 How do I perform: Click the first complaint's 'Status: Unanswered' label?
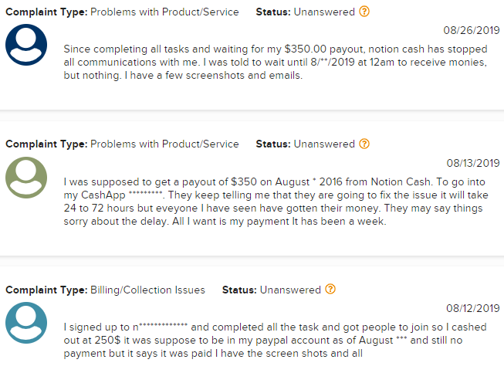coord(306,12)
